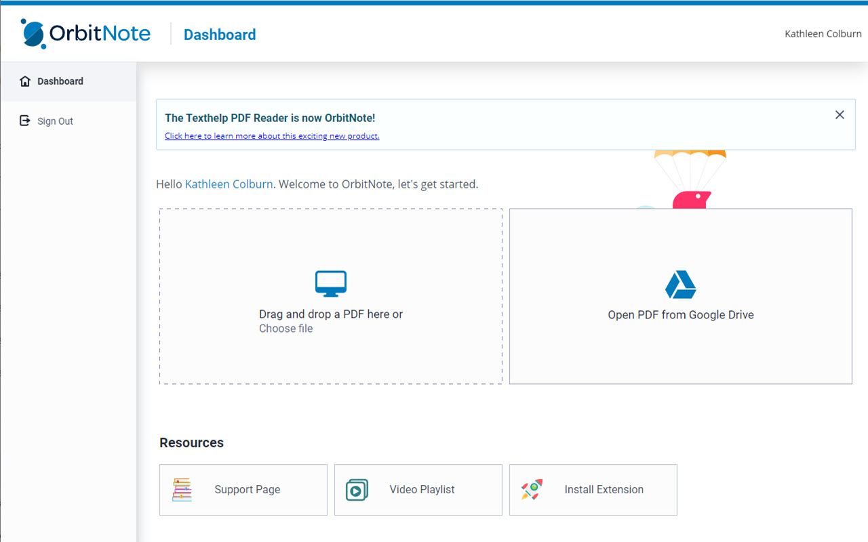The width and height of the screenshot is (868, 542).
Task: Click the Video Playlist play icon
Action: (x=357, y=489)
